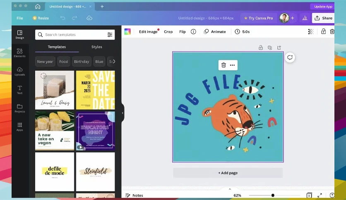346x200 pixels.
Task: Open transparency checkerboard icon
Action: click(311, 32)
